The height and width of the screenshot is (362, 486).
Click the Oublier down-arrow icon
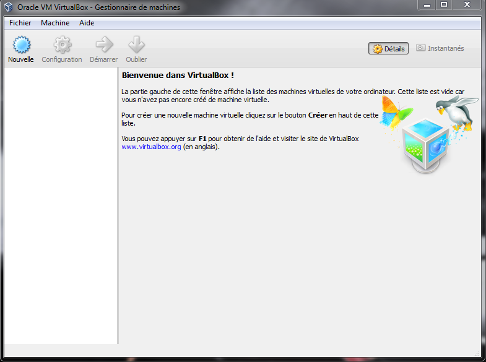[136, 45]
